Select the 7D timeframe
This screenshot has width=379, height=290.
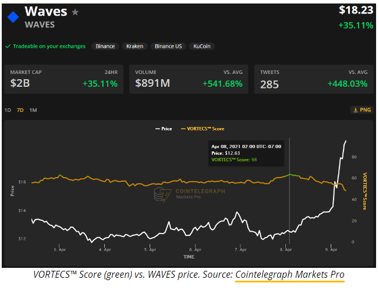[20, 110]
